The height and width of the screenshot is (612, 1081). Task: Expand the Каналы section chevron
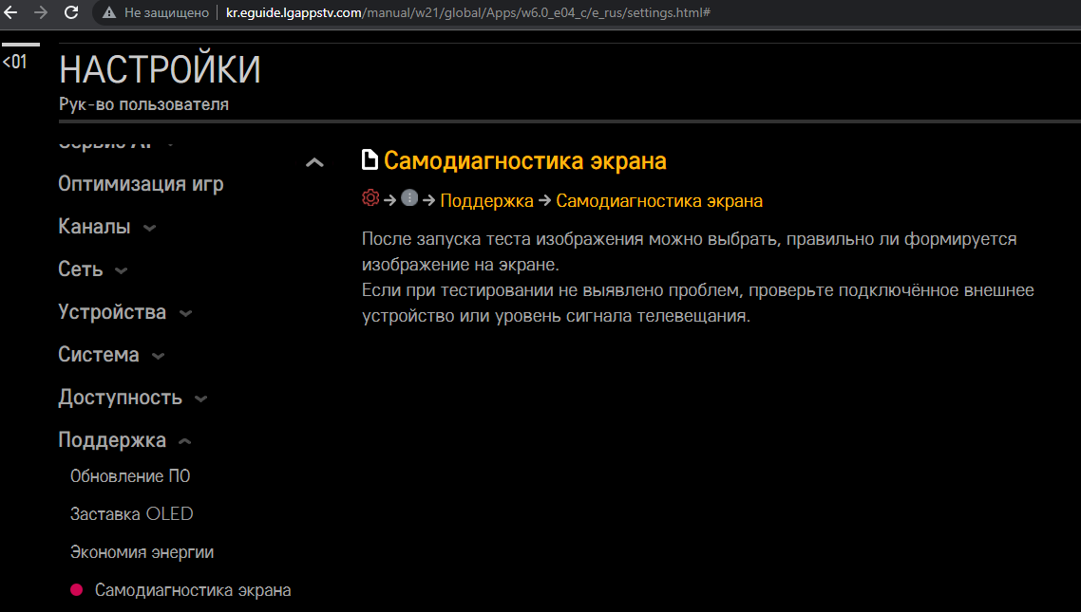coord(149,228)
